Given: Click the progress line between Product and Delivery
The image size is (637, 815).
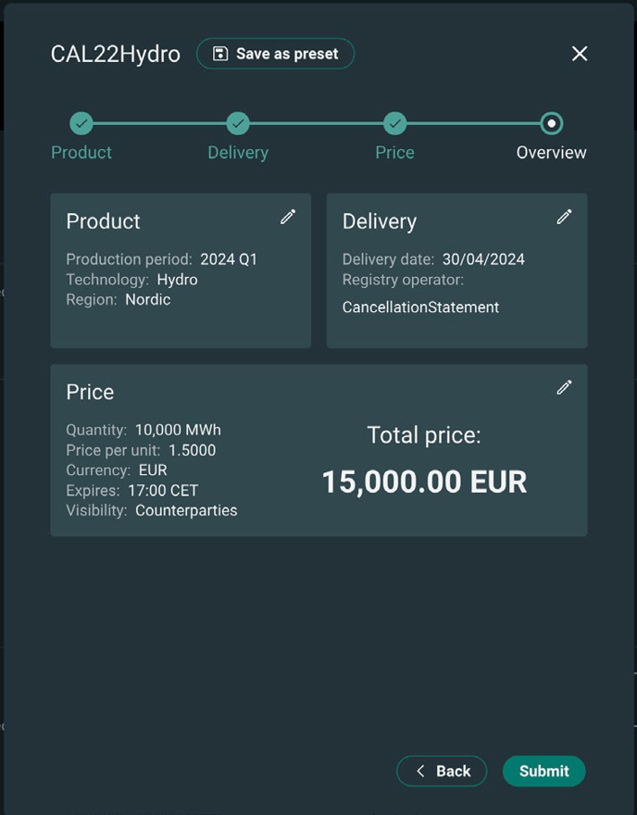Looking at the screenshot, I should tap(159, 123).
